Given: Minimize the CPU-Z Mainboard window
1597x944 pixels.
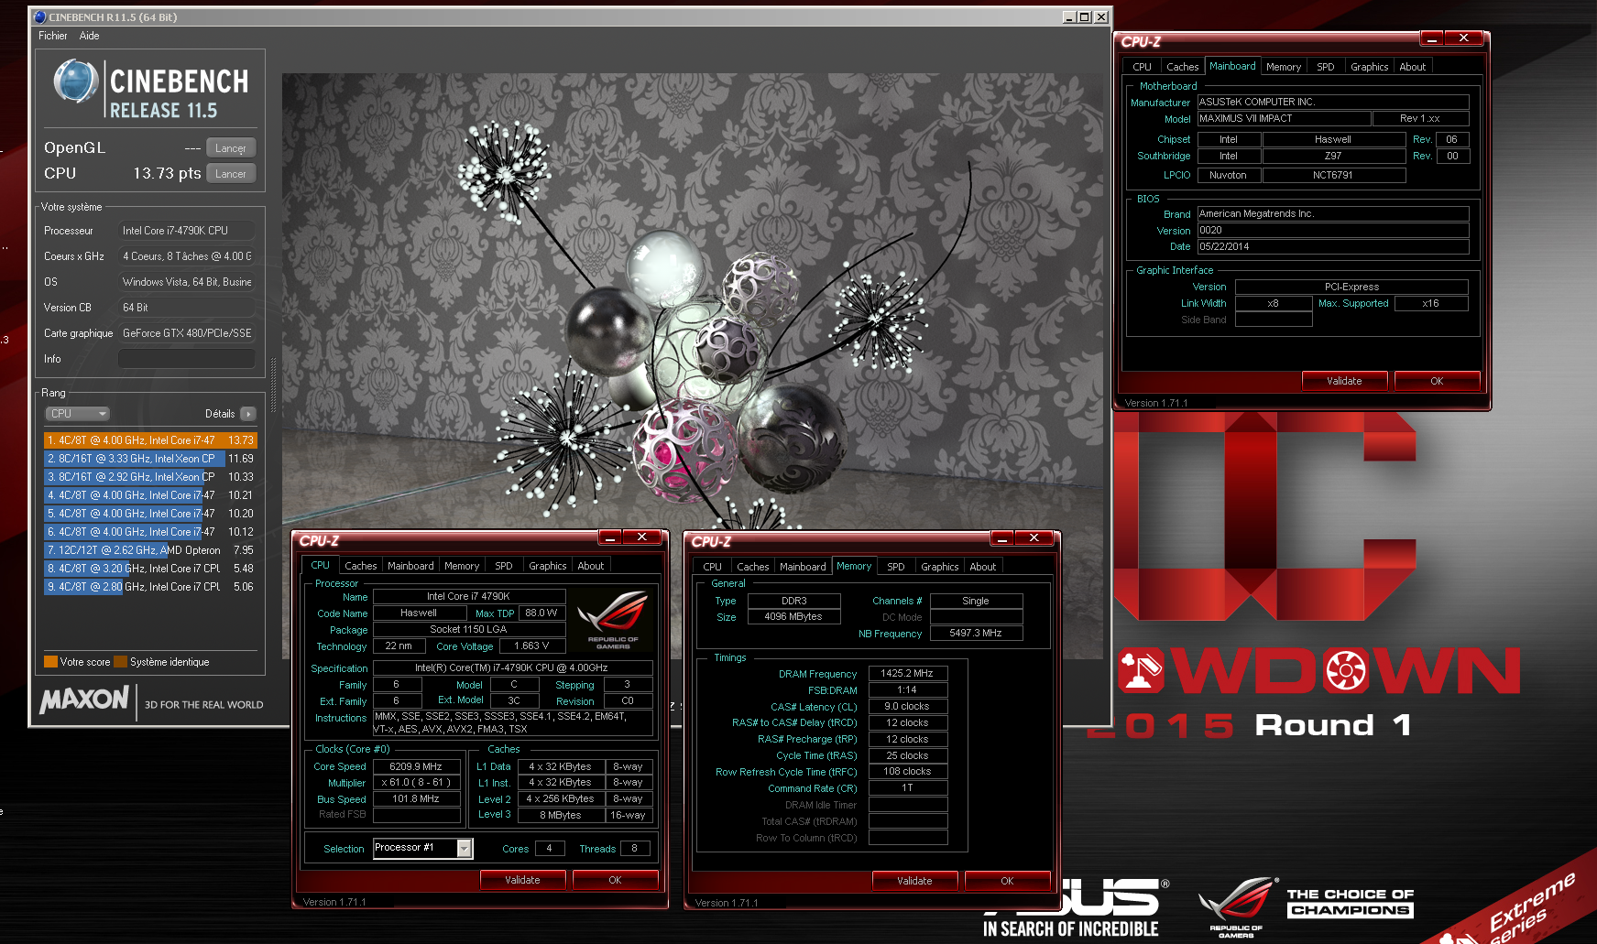Looking at the screenshot, I should pos(1432,38).
